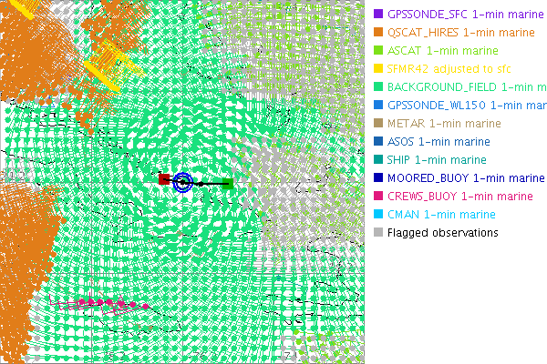
Task: Select the CREWS_BUOY legend label
Action: [x=460, y=197]
